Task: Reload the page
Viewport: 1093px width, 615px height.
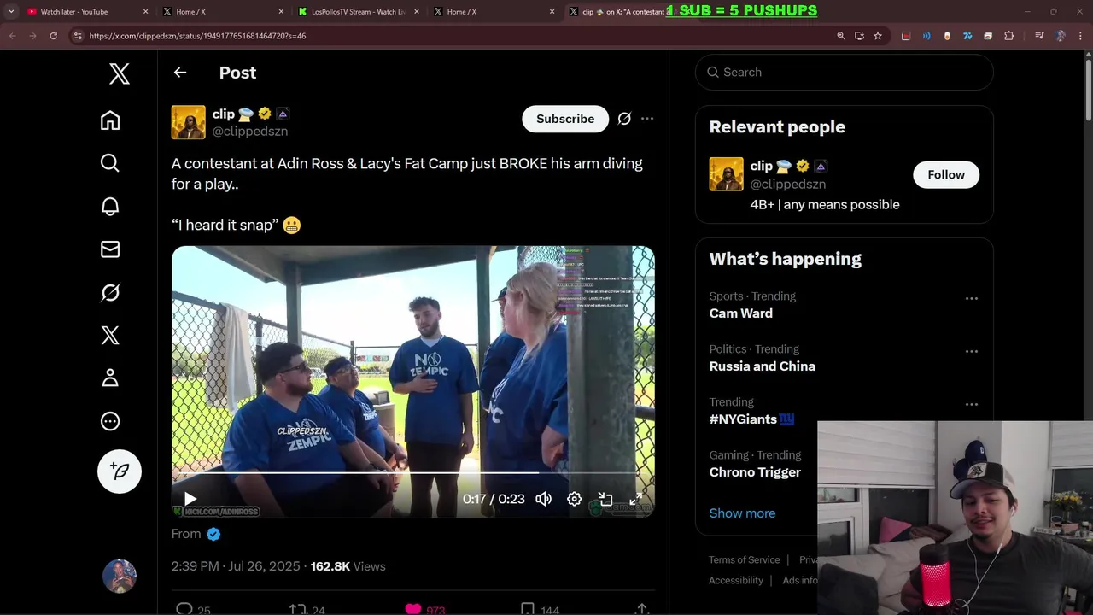Action: (53, 36)
